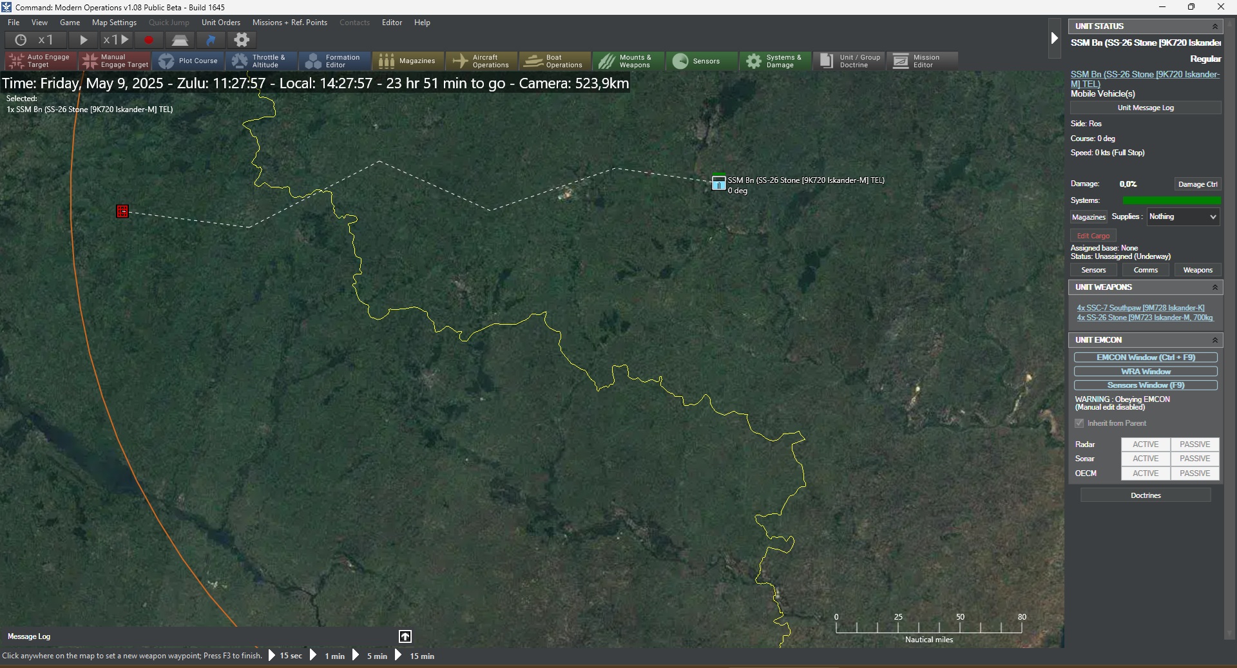Viewport: 1237px width, 668px height.
Task: Set OECM to PASSIVE
Action: [1194, 473]
